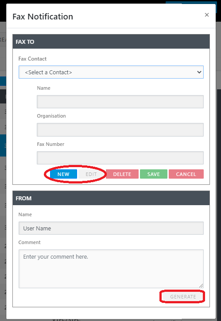The width and height of the screenshot is (221, 321).
Task: Save the contact with the SAVE button
Action: click(154, 174)
